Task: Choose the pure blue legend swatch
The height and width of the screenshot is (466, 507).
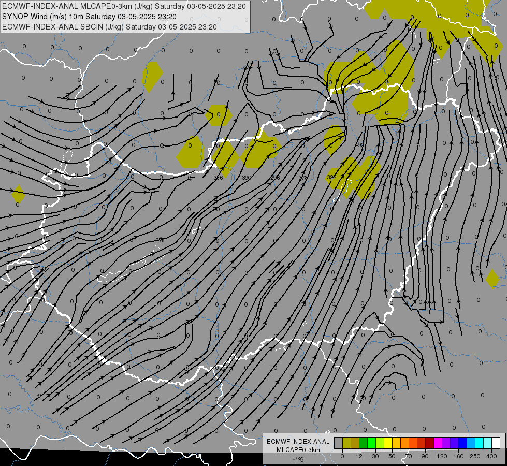Action: (463, 443)
